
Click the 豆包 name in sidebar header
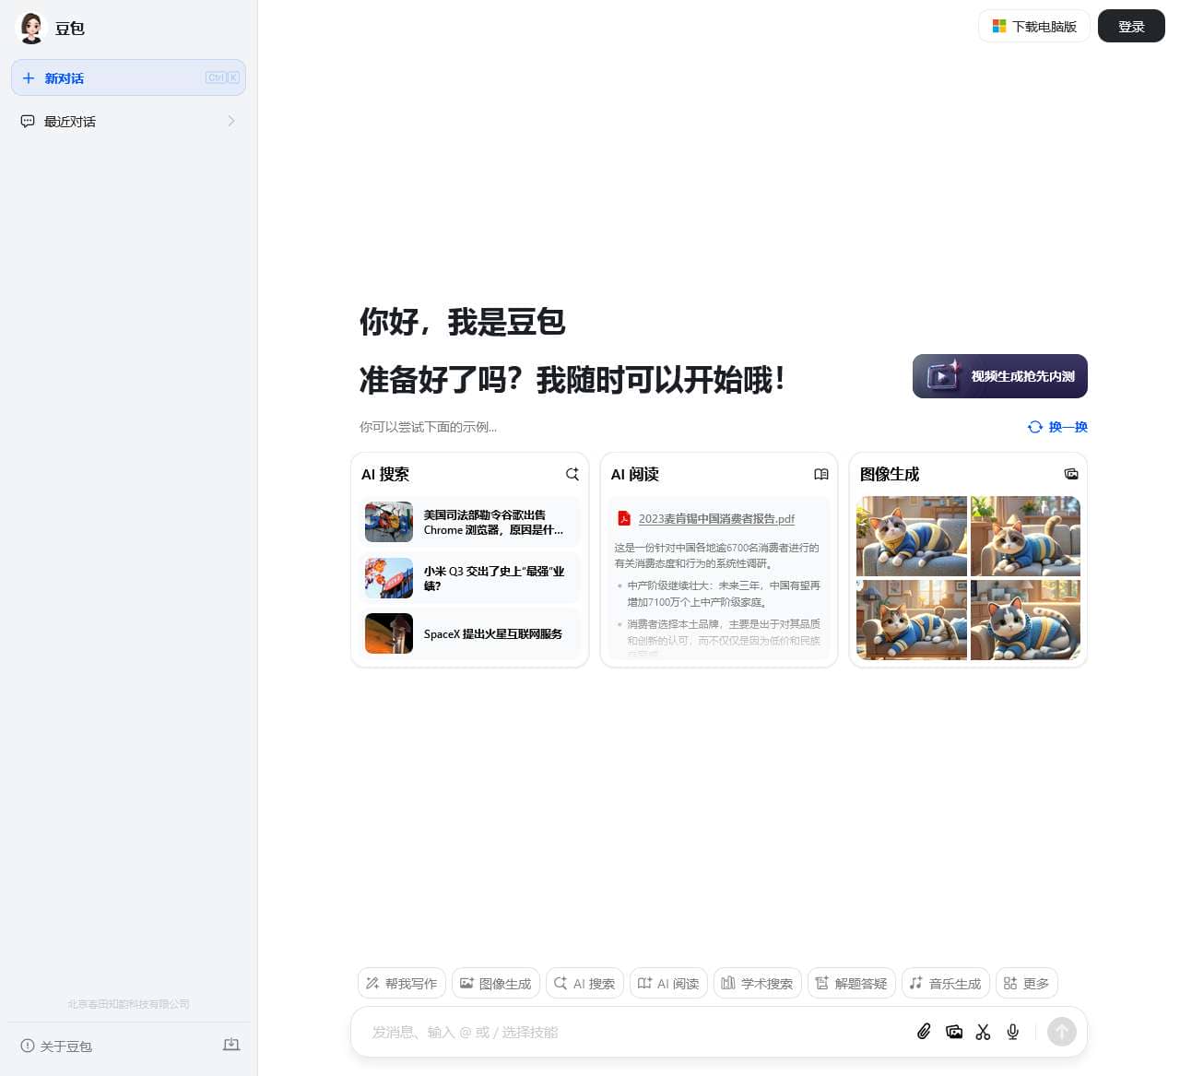click(x=70, y=29)
